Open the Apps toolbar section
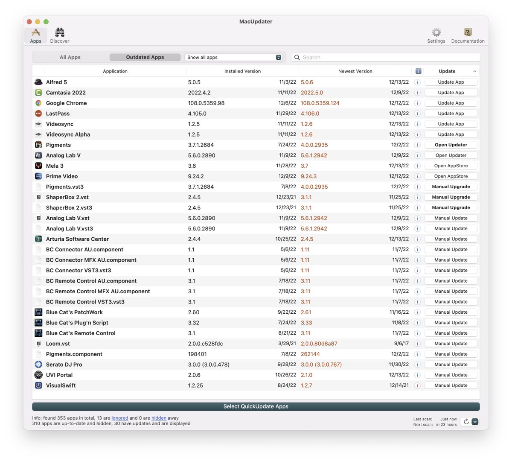The width and height of the screenshot is (512, 461). click(36, 35)
